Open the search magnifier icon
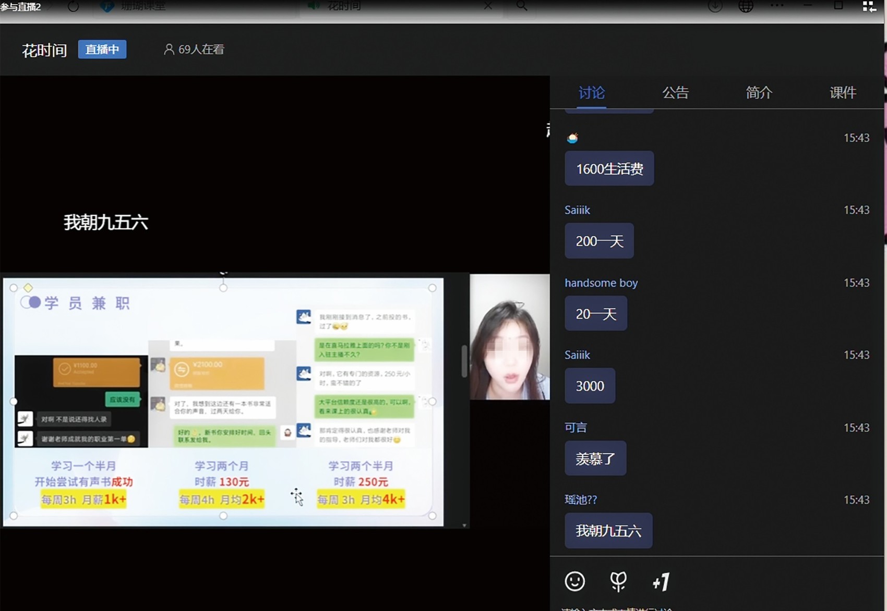The width and height of the screenshot is (887, 611). click(521, 6)
